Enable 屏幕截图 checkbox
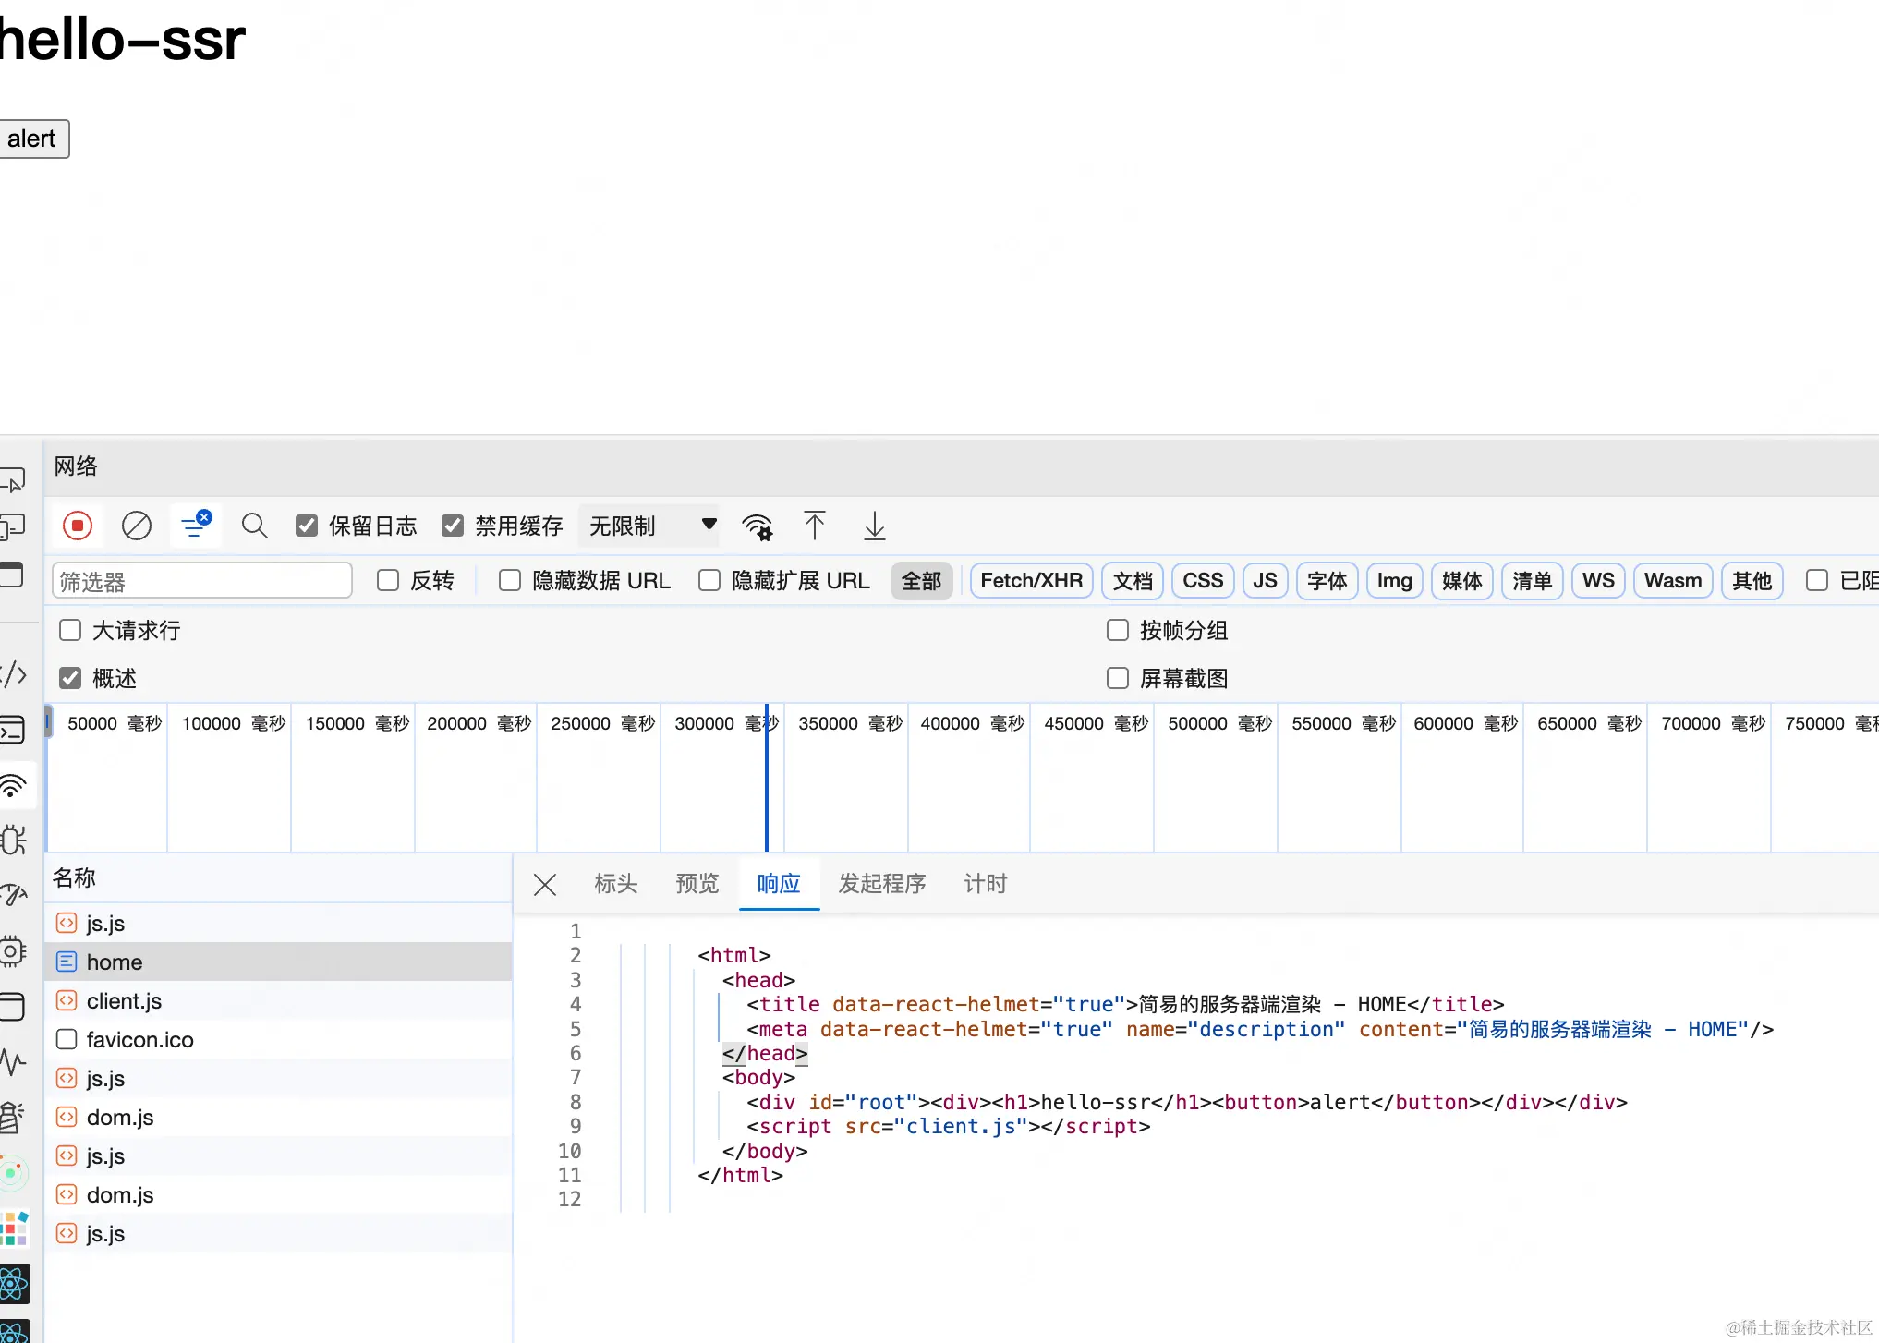Viewport: 1879px width, 1343px height. pos(1118,678)
